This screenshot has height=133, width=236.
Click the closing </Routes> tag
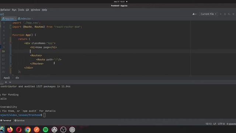(x=37, y=64)
